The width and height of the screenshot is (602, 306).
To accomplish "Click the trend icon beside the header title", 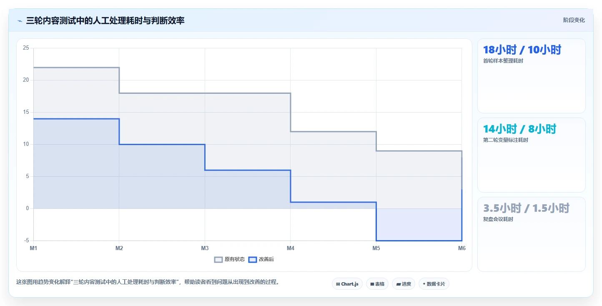I will [x=20, y=21].
